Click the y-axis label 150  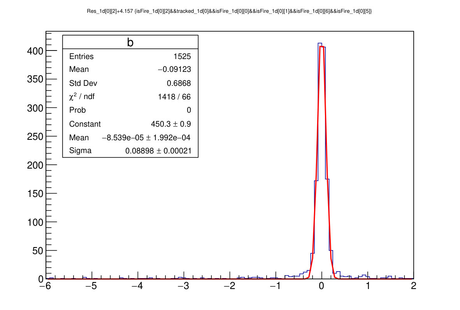point(35,194)
